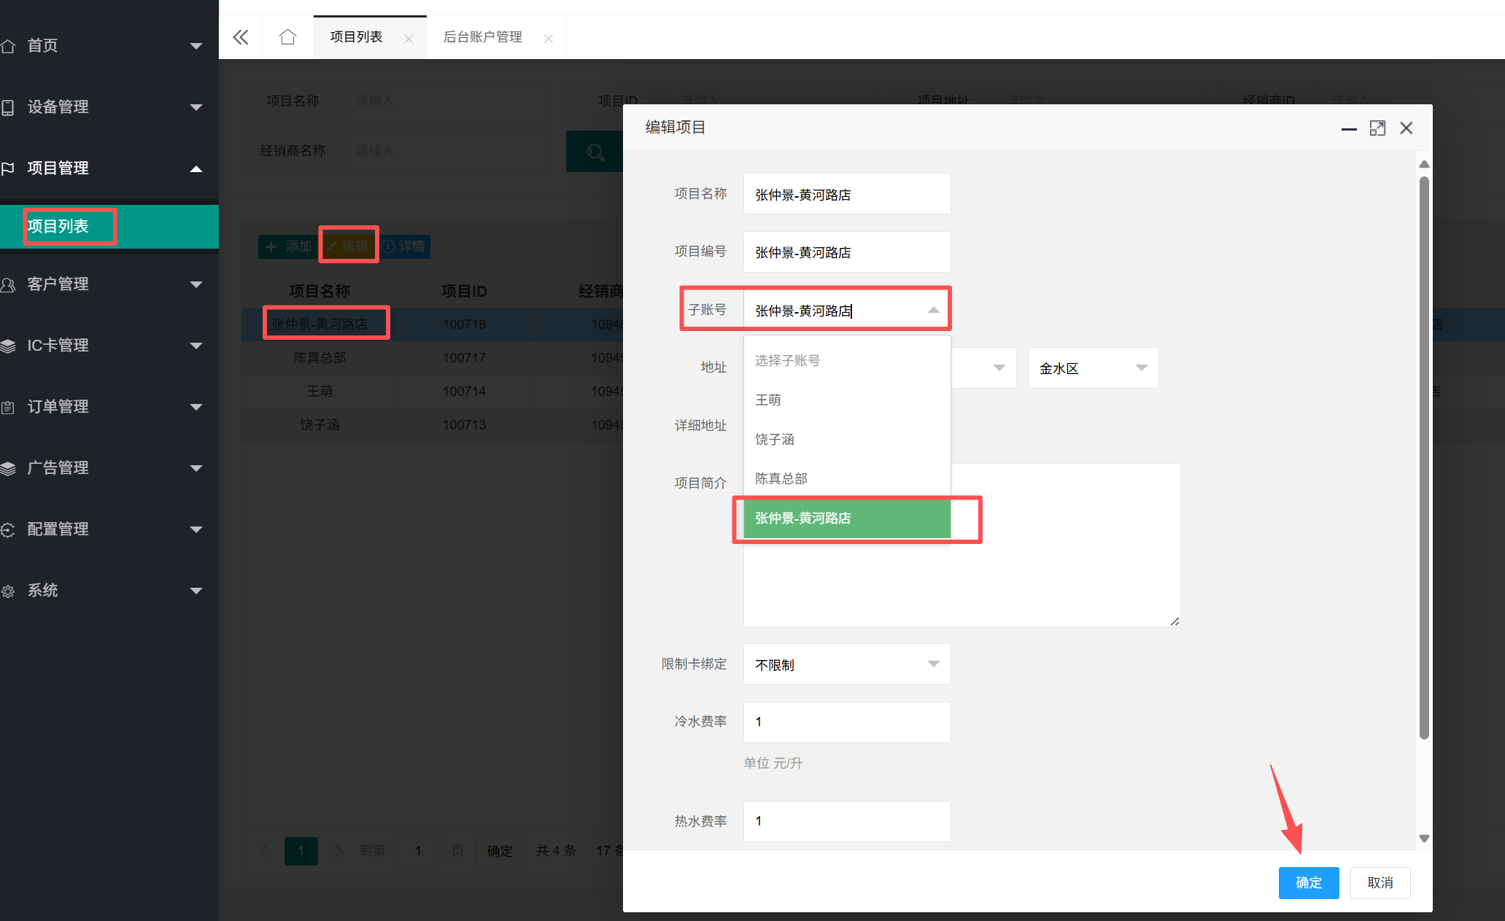Switch to 项目列表 tab
Viewport: 1505px width, 921px height.
356,36
